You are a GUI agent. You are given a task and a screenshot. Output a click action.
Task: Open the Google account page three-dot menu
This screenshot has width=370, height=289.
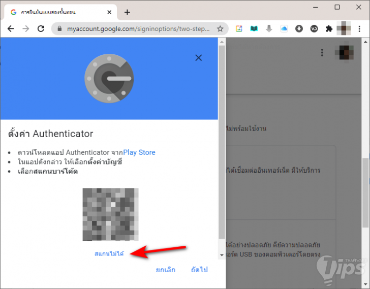coord(322,52)
